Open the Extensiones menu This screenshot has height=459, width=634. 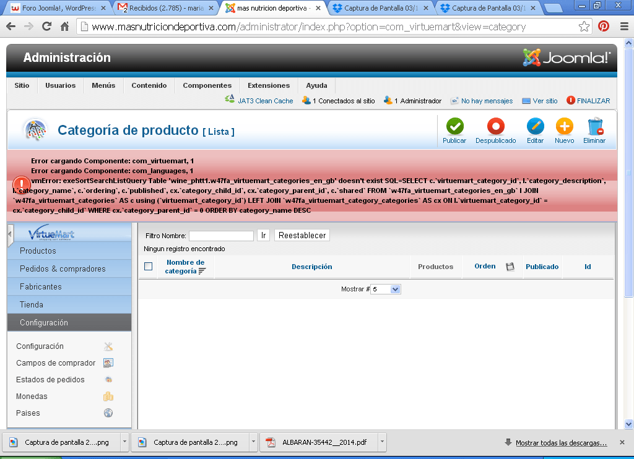(269, 85)
